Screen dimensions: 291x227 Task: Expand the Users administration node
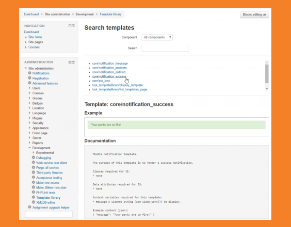pyautogui.click(x=30, y=88)
